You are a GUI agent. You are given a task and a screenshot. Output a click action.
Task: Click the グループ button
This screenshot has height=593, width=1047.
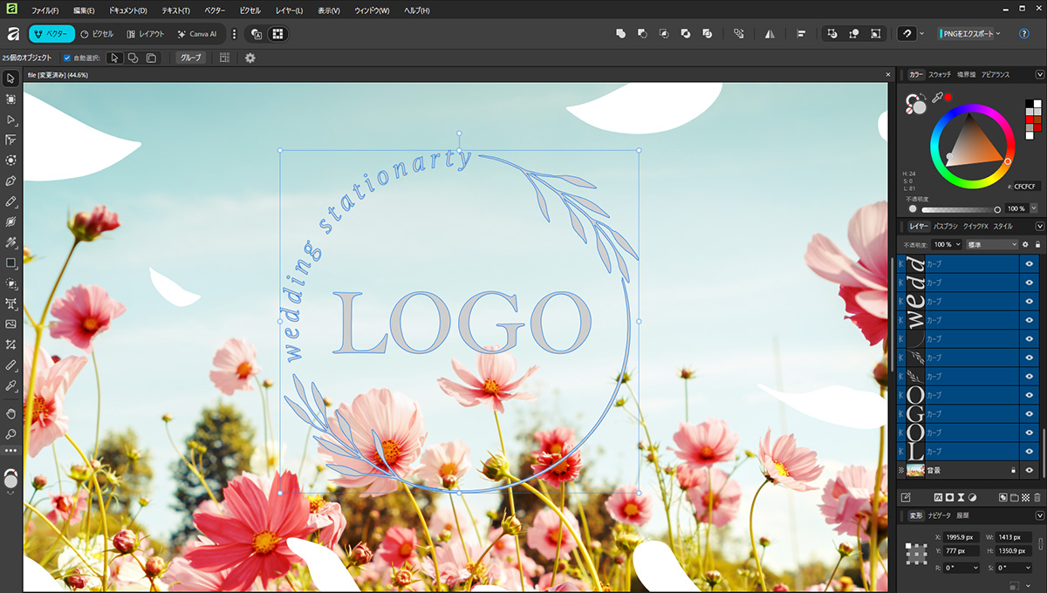pyautogui.click(x=190, y=58)
